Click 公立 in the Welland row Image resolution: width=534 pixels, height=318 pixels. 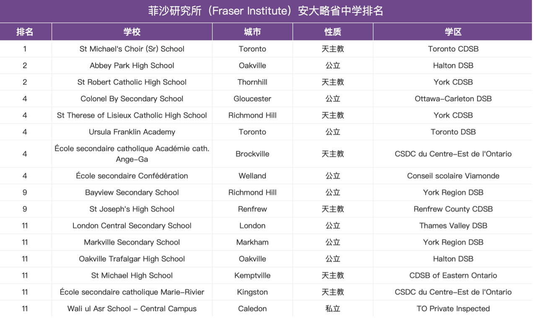pyautogui.click(x=333, y=176)
